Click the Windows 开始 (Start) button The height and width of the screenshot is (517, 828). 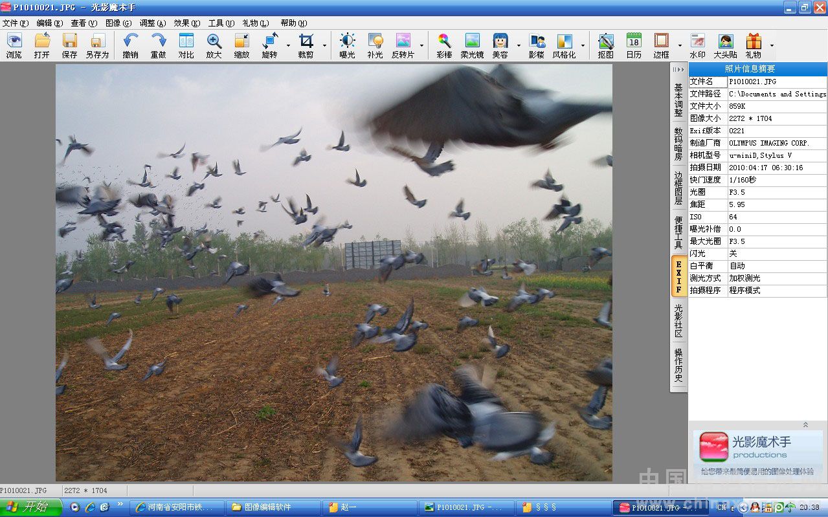tap(30, 507)
